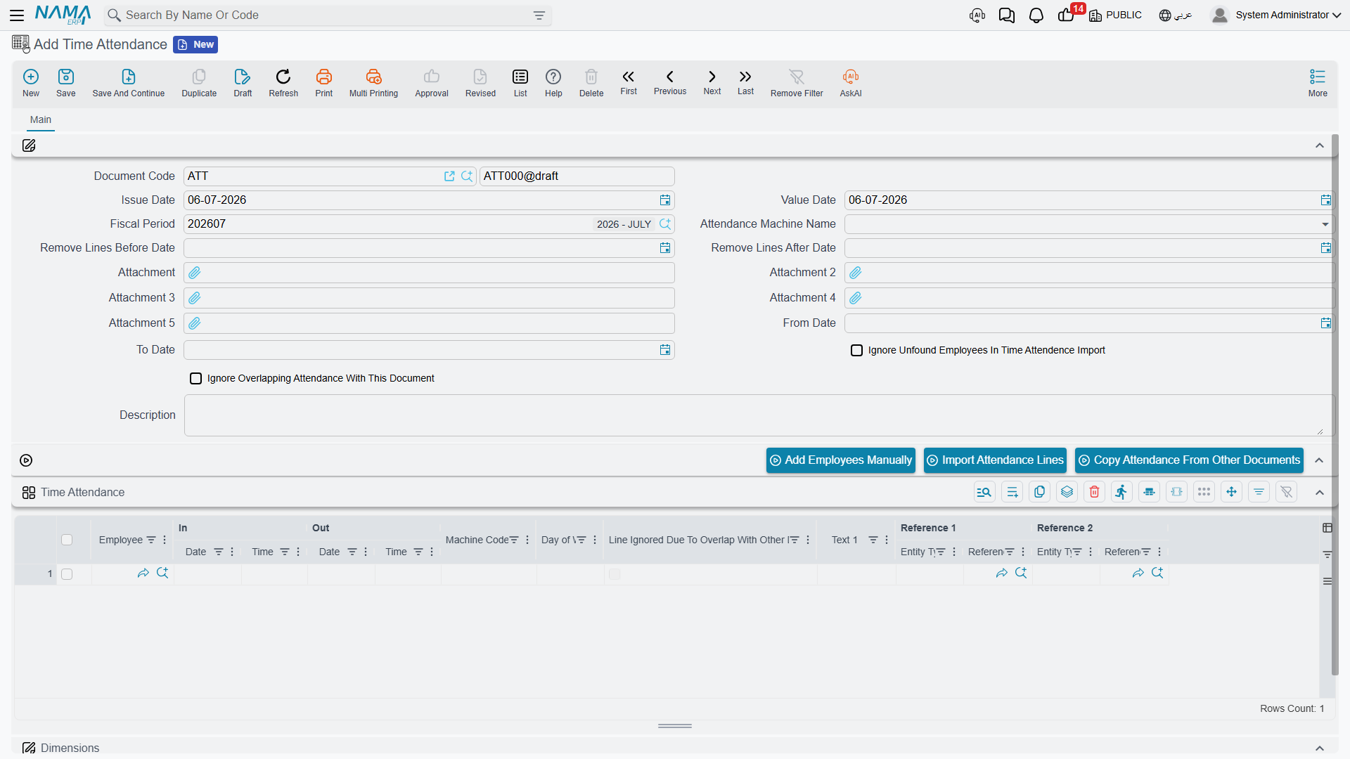Click the Description text area
Screen dimensions: 1350x759
(x=758, y=415)
